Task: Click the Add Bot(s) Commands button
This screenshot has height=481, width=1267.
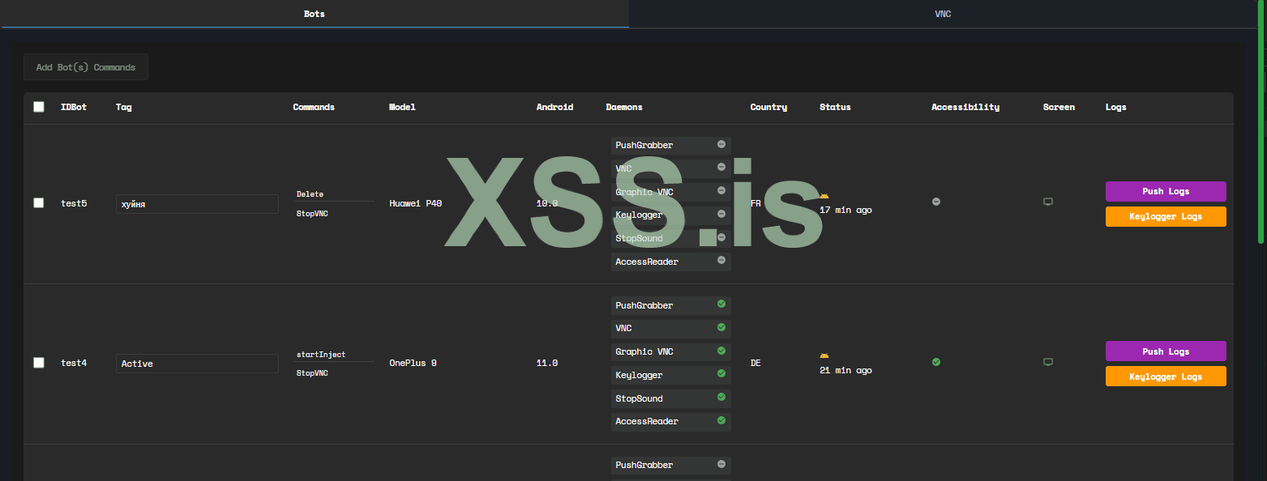Action: click(x=86, y=67)
